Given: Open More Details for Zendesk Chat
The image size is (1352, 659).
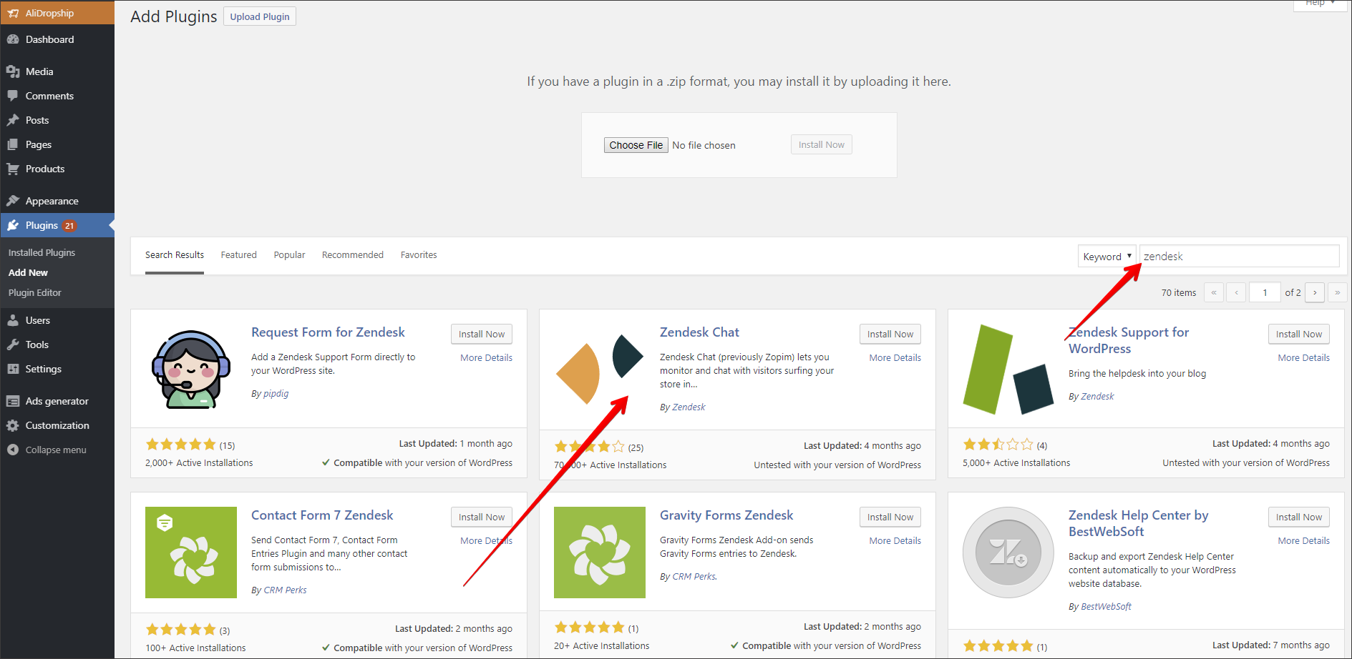Looking at the screenshot, I should point(895,357).
